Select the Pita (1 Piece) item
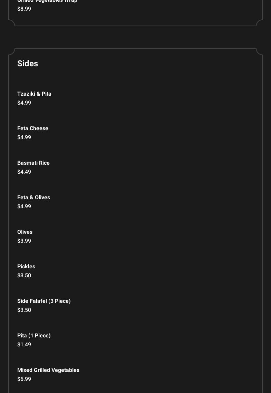Image resolution: width=271 pixels, height=393 pixels. pos(34,336)
